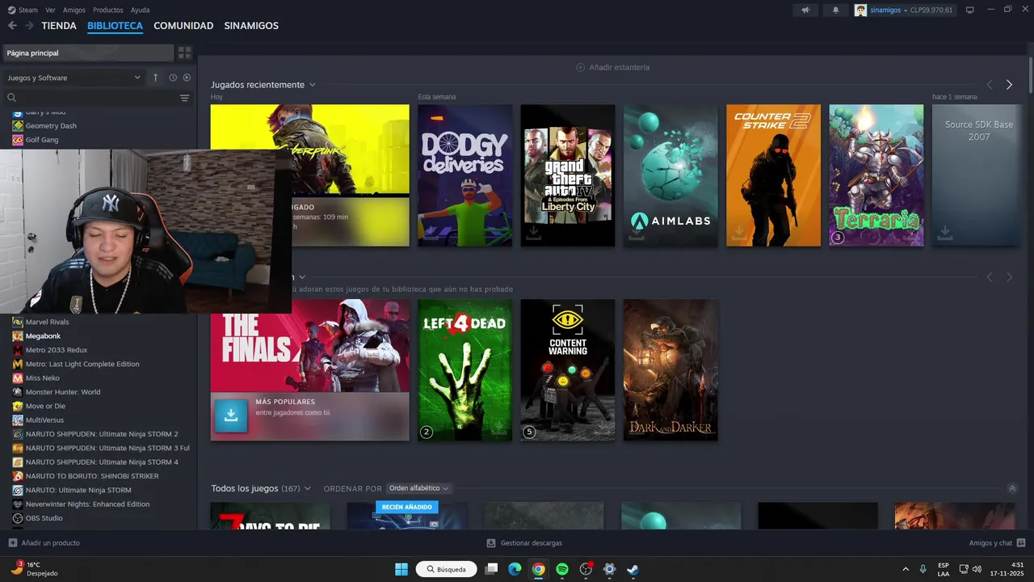Viewport: 1034px width, 582px height.
Task: Select MultiVersus in the sidebar
Action: [x=45, y=420]
